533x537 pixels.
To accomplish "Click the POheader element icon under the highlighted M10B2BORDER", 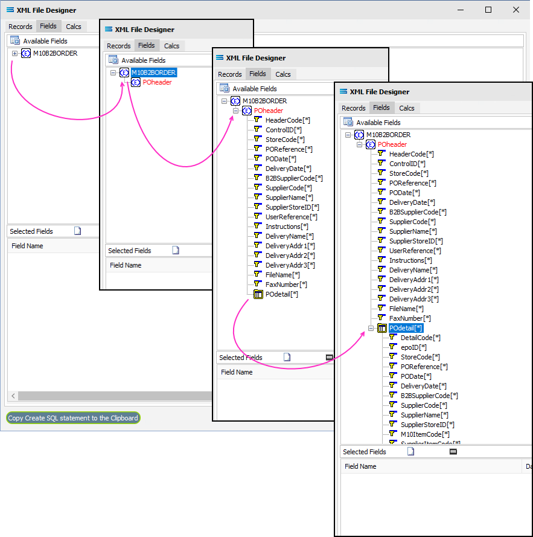I will 136,82.
